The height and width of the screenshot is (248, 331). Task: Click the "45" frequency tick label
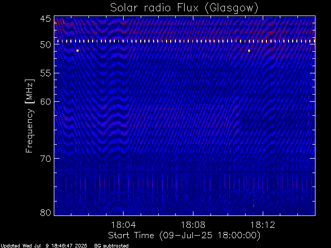coord(46,19)
